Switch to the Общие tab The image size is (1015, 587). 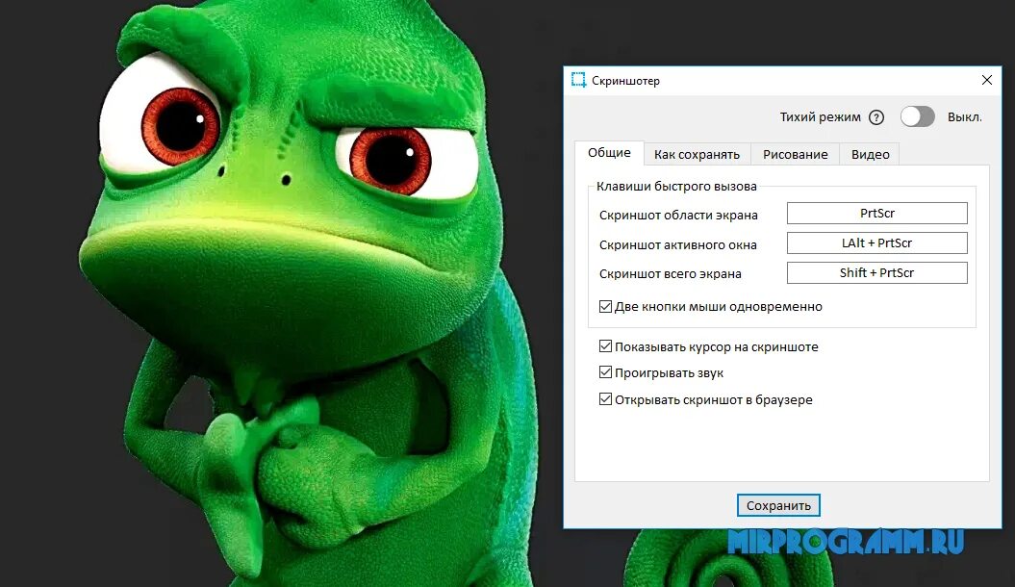point(609,153)
